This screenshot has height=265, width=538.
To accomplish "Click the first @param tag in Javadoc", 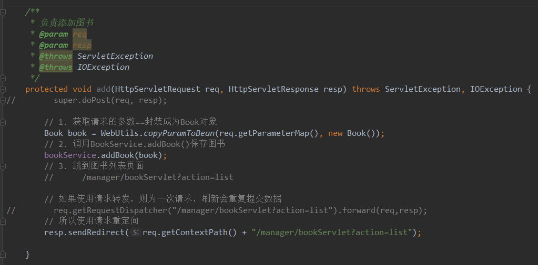I will point(54,34).
